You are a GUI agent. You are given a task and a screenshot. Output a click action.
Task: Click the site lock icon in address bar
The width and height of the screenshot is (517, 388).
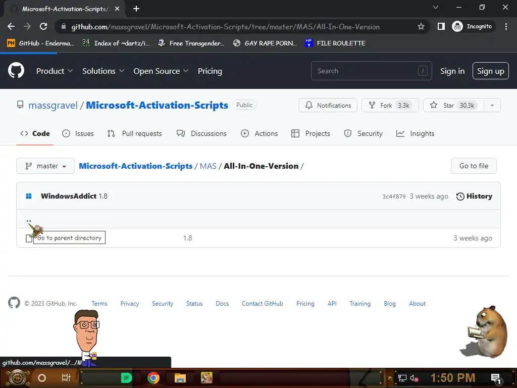coord(63,26)
